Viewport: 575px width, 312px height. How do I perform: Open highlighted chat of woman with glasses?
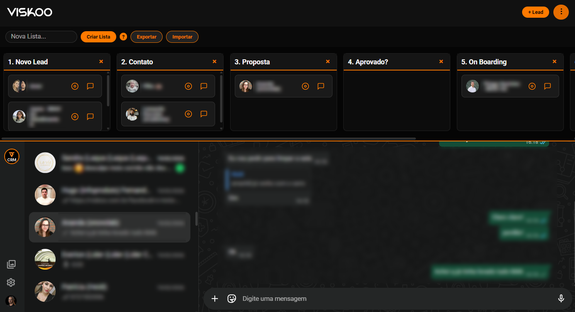tap(110, 227)
